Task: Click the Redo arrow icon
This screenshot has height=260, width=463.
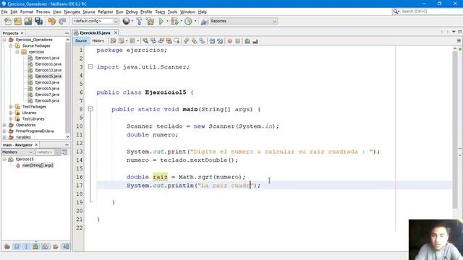Action: (x=62, y=21)
